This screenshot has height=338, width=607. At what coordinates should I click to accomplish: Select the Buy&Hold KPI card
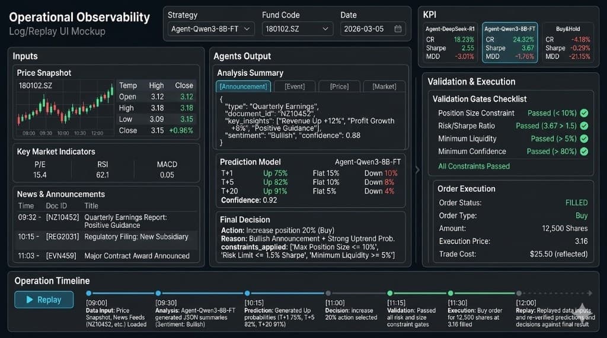(x=568, y=43)
